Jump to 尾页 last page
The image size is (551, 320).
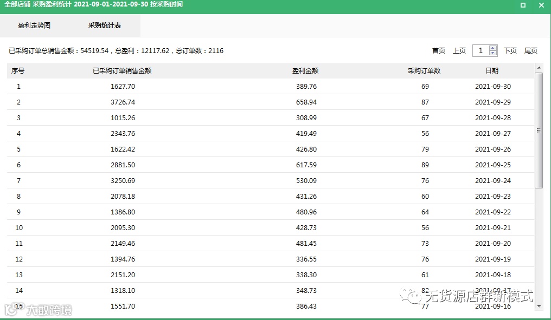point(530,50)
